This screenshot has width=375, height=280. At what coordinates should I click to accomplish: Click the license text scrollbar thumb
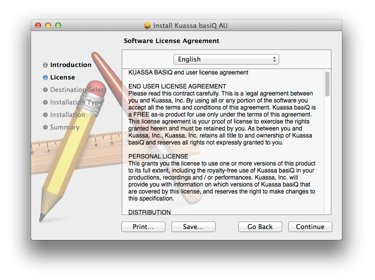click(327, 84)
